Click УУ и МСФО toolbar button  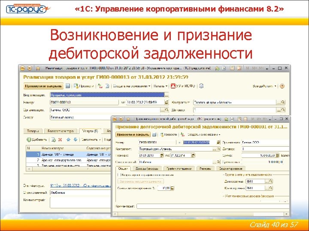[183, 86]
